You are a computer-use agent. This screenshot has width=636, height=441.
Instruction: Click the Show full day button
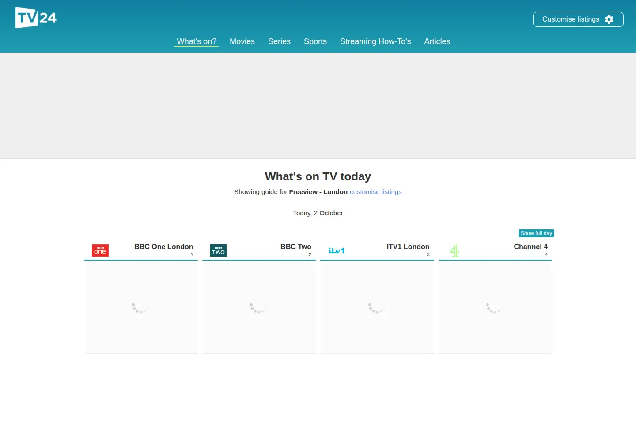tap(536, 233)
